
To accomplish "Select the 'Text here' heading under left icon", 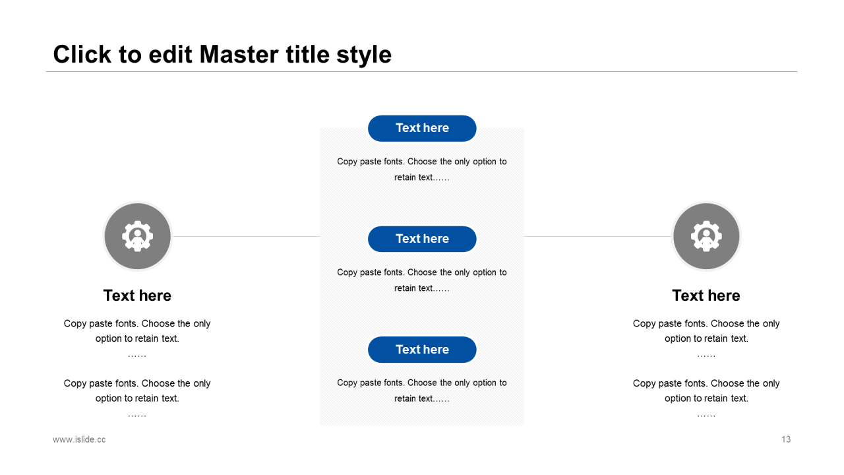I will click(137, 296).
